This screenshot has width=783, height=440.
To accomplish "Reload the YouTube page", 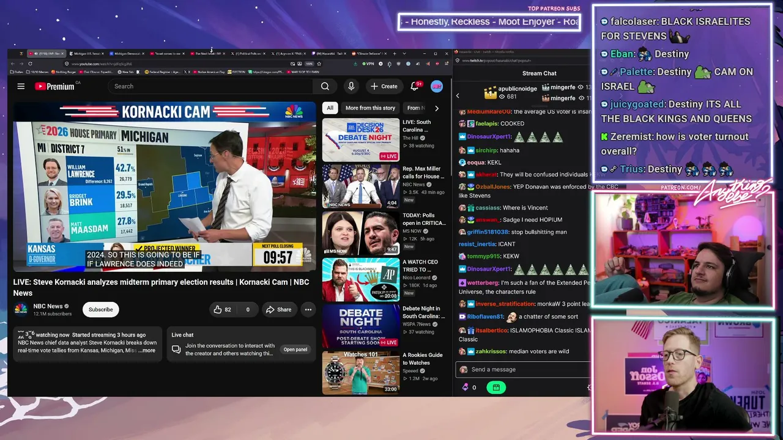I will pos(30,64).
